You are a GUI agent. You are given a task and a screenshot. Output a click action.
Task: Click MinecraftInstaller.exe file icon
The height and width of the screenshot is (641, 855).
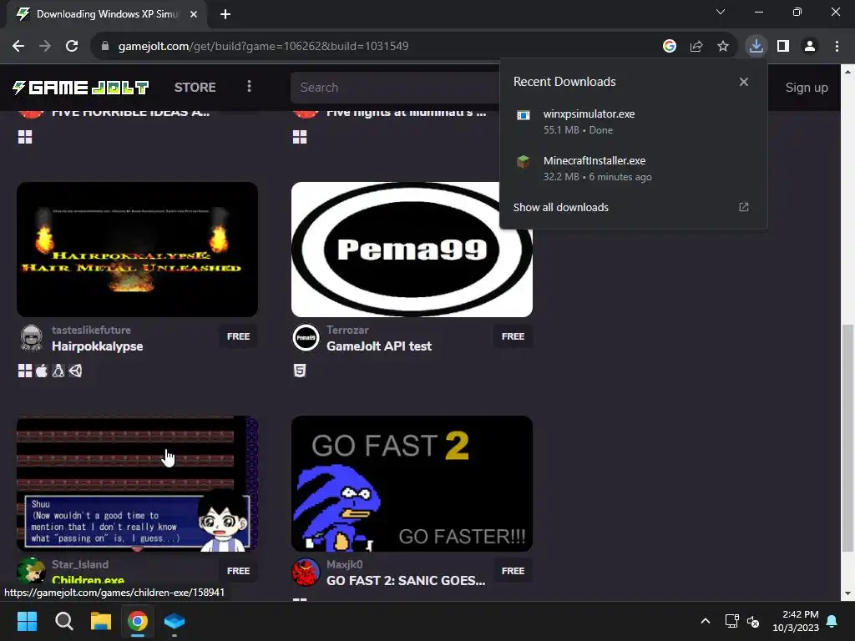point(524,161)
